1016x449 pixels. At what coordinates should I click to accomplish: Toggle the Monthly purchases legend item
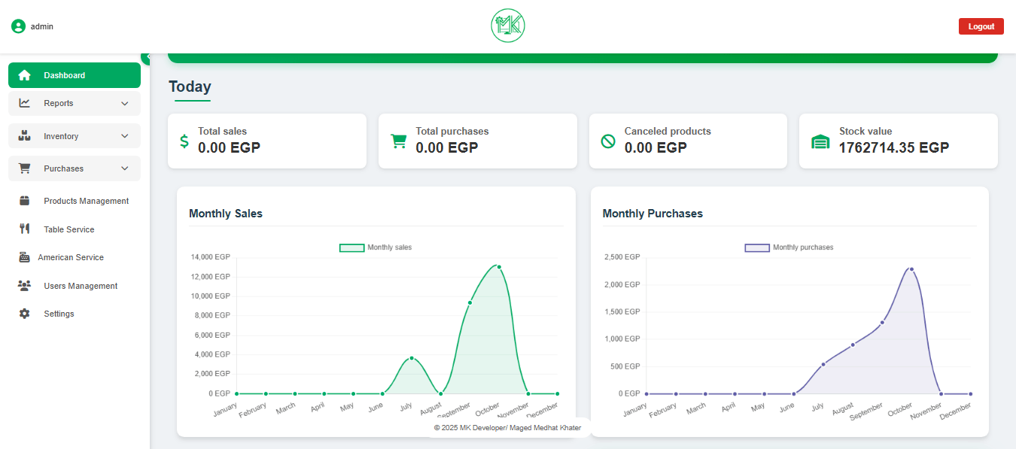(x=789, y=247)
